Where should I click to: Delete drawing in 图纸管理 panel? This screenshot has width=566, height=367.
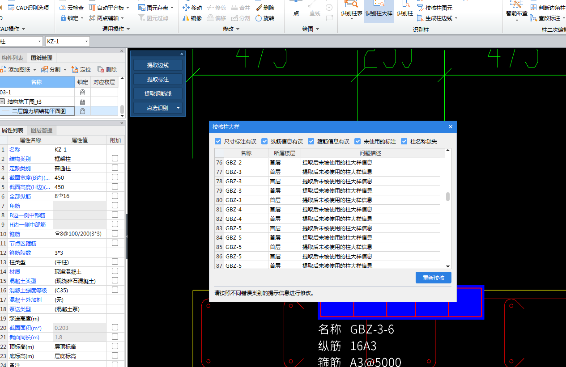coord(107,69)
